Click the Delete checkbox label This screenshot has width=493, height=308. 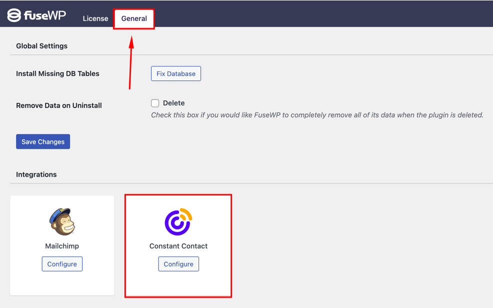173,103
